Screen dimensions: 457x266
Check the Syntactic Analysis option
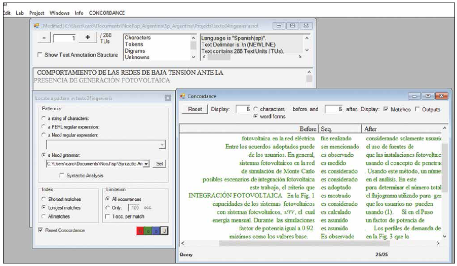click(62, 175)
